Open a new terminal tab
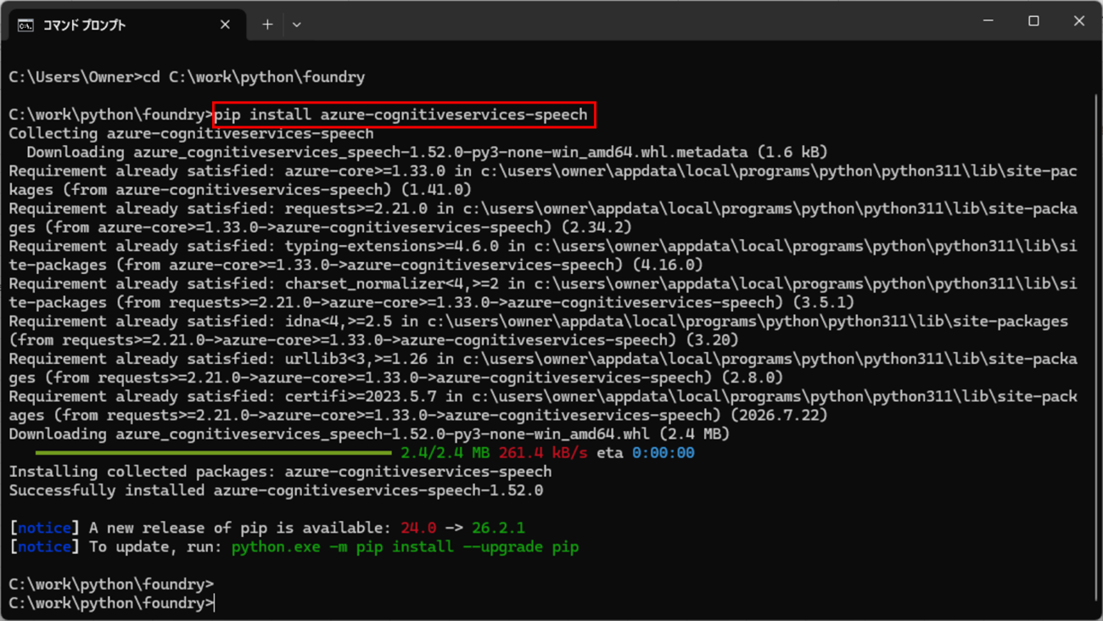 click(x=267, y=25)
